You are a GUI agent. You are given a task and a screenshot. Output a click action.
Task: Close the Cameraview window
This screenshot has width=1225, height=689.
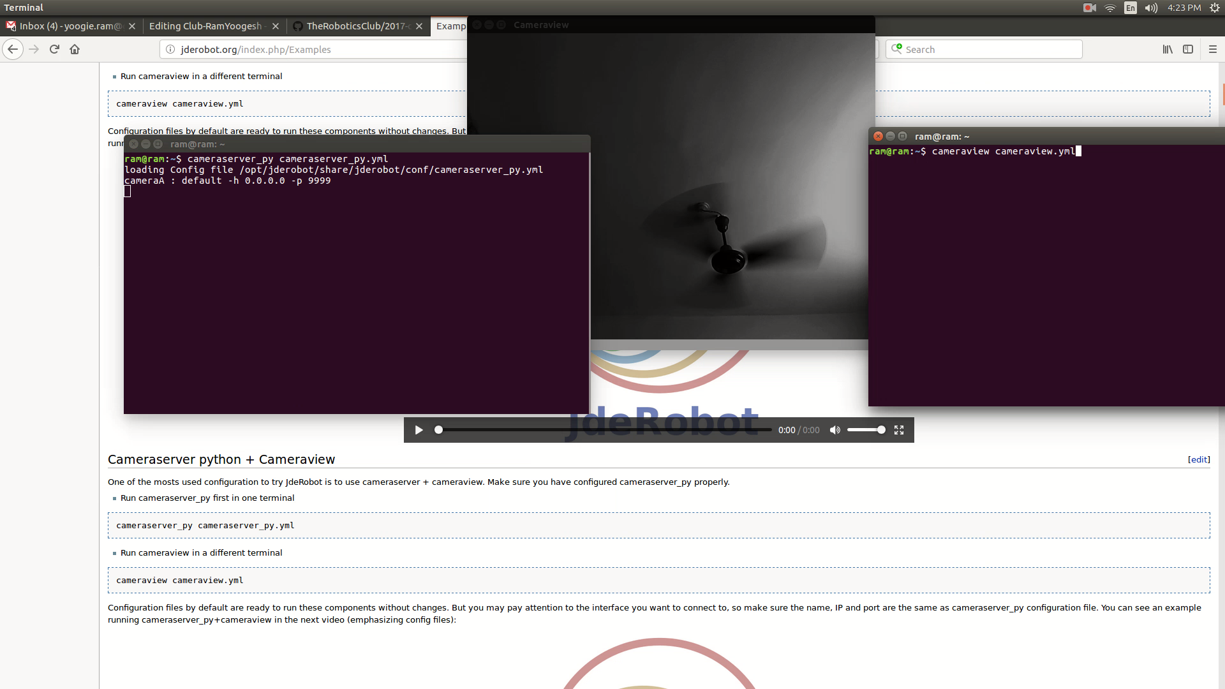click(477, 25)
